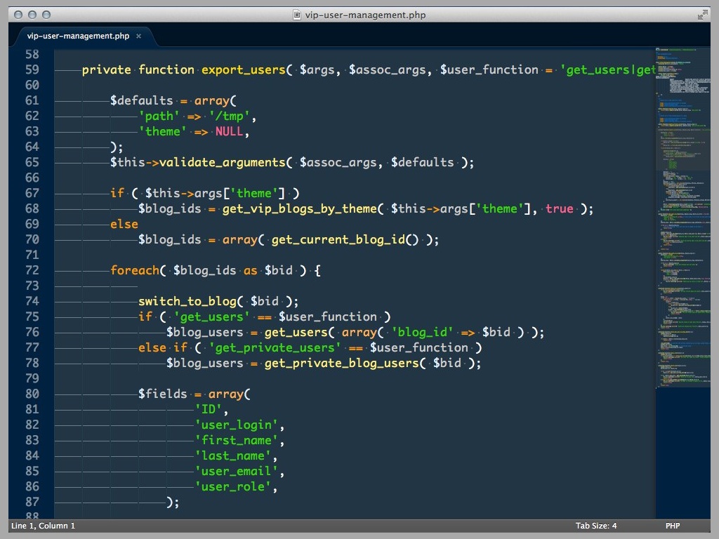Click the code minimap on the right side

(x=682, y=218)
